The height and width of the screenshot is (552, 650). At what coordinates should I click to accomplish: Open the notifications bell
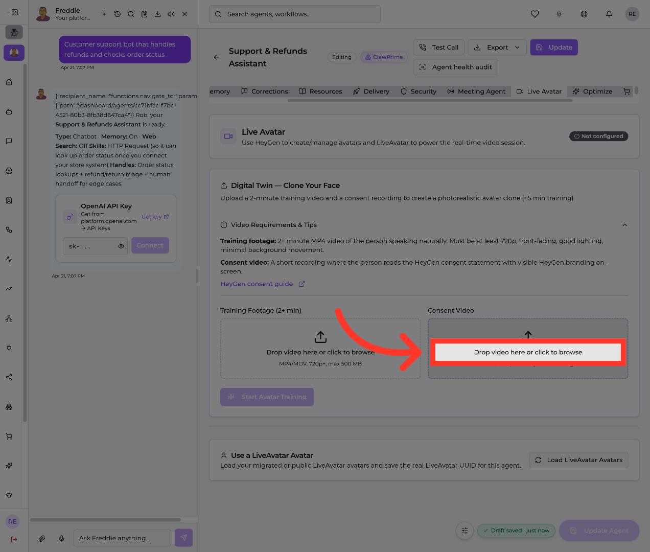point(609,14)
